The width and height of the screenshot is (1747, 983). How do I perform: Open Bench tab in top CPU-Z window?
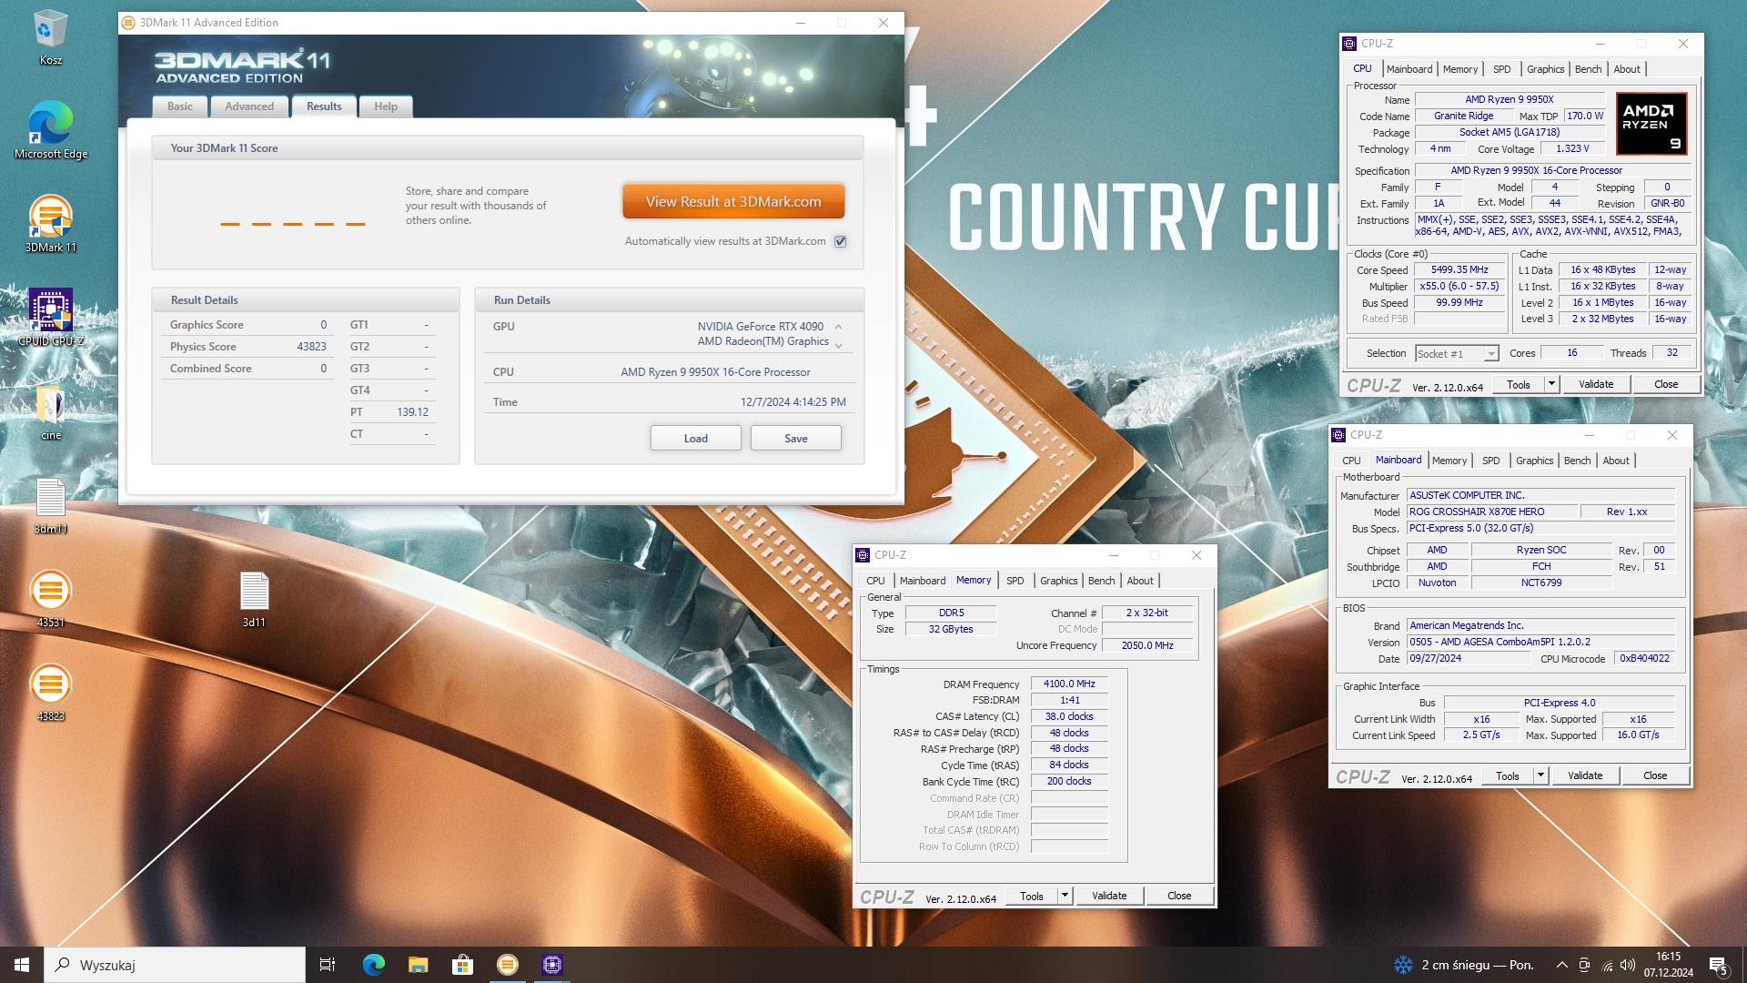pos(1588,69)
